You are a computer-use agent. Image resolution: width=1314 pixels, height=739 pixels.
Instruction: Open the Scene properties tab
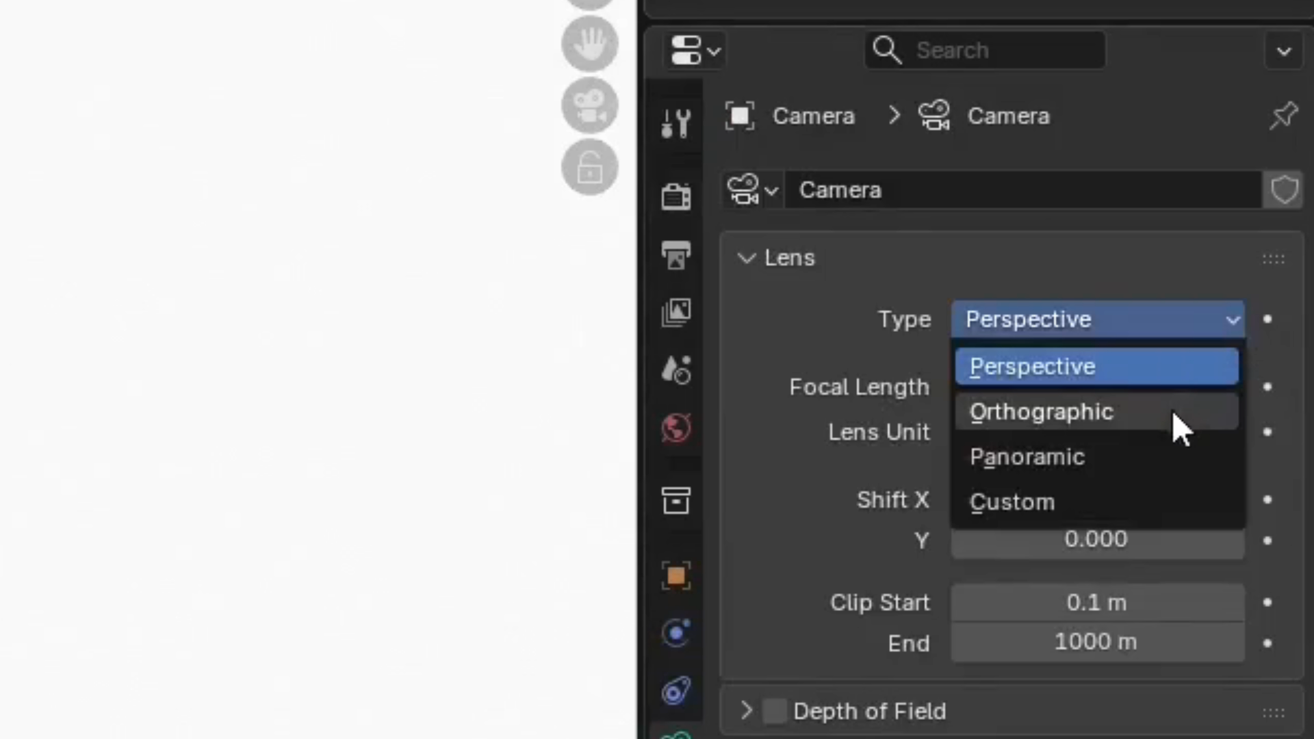[x=675, y=370]
